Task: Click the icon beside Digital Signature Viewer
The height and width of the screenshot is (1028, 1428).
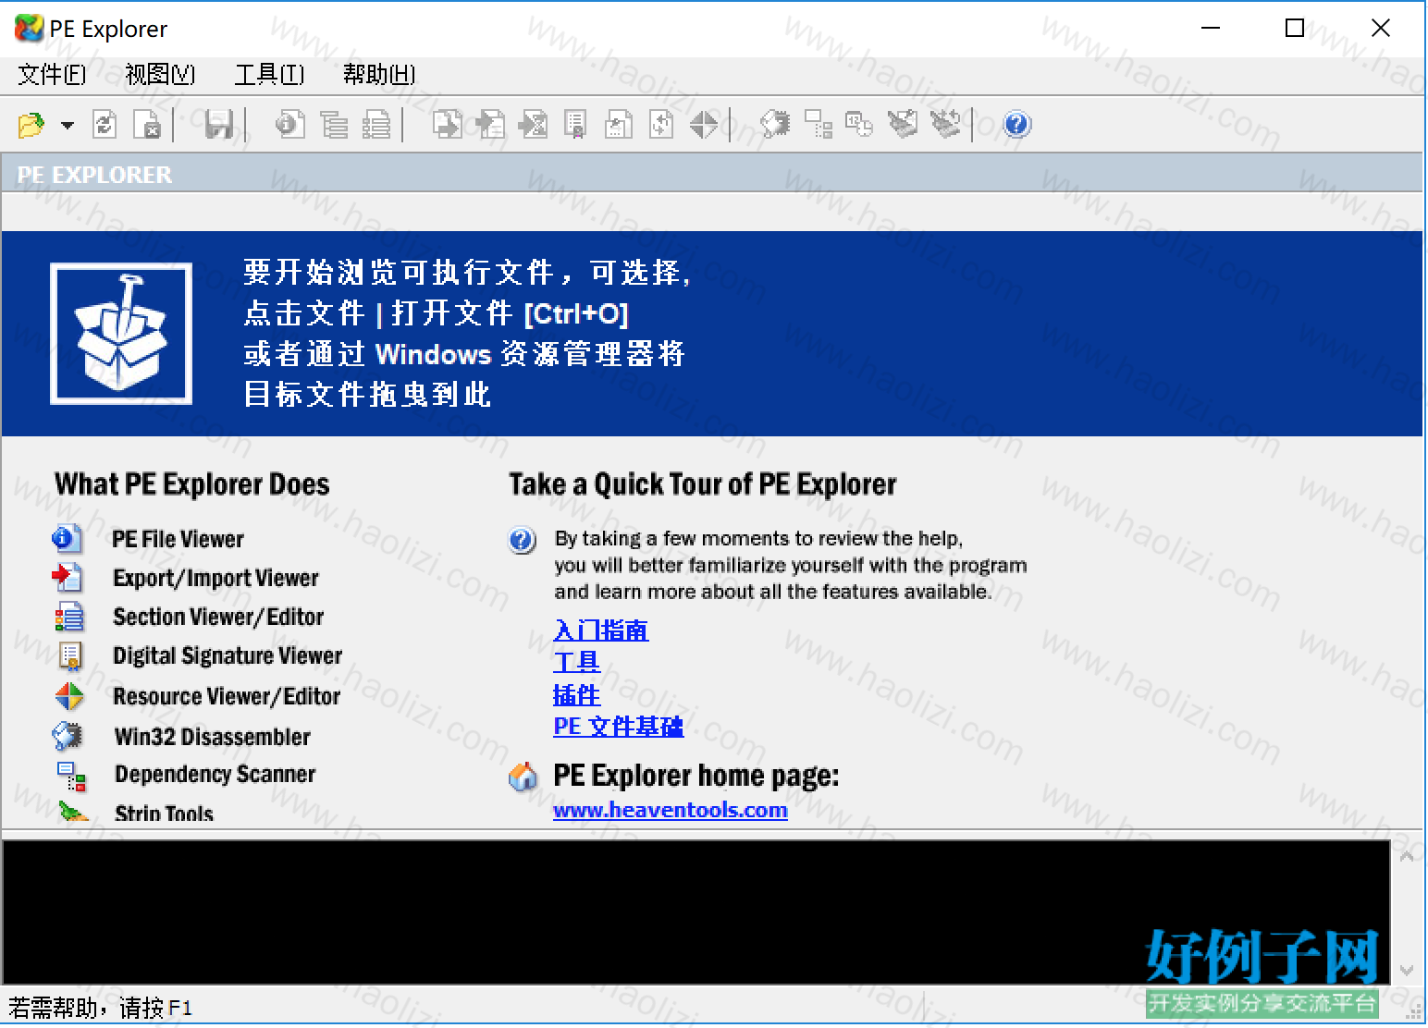Action: [69, 655]
